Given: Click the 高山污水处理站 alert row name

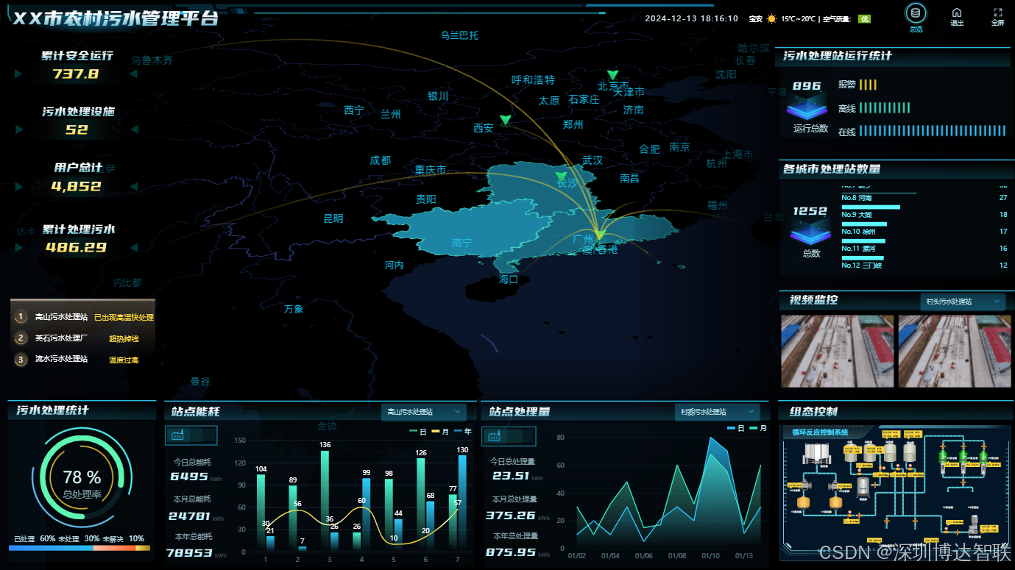Looking at the screenshot, I should pos(62,317).
